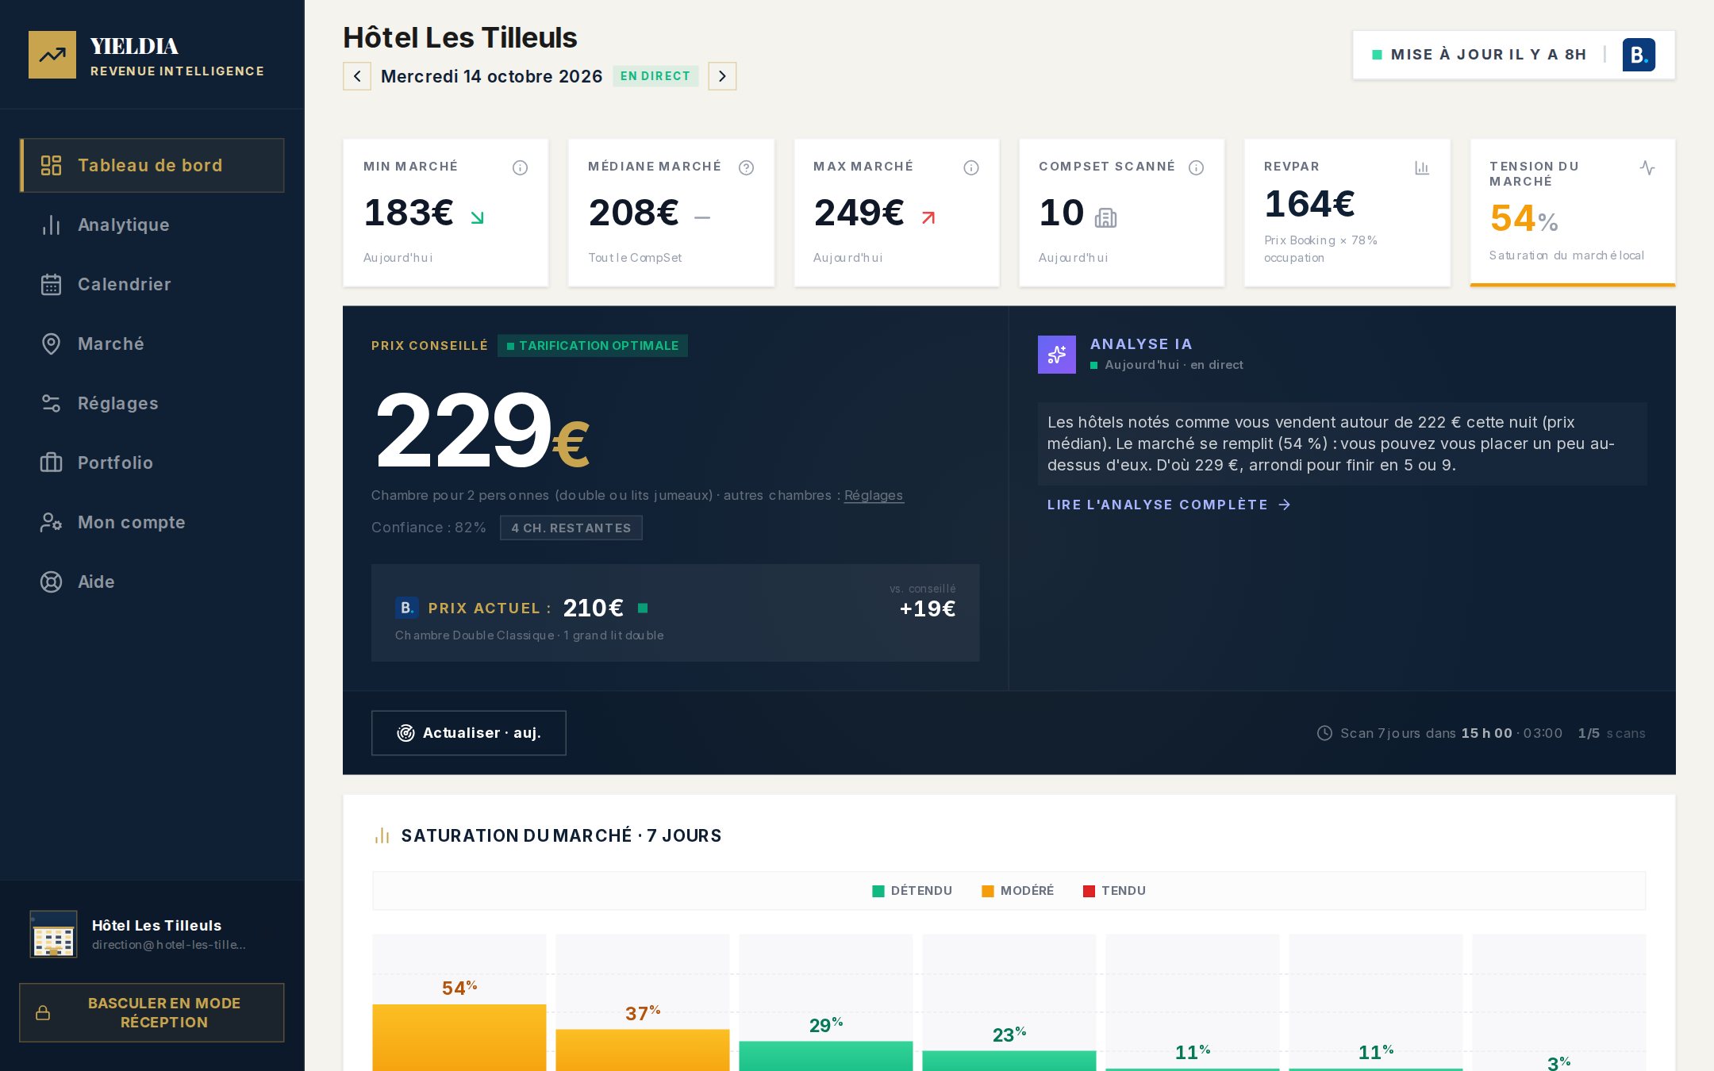Click the info icon on Min Marché card
The image size is (1714, 1071).
point(521,167)
